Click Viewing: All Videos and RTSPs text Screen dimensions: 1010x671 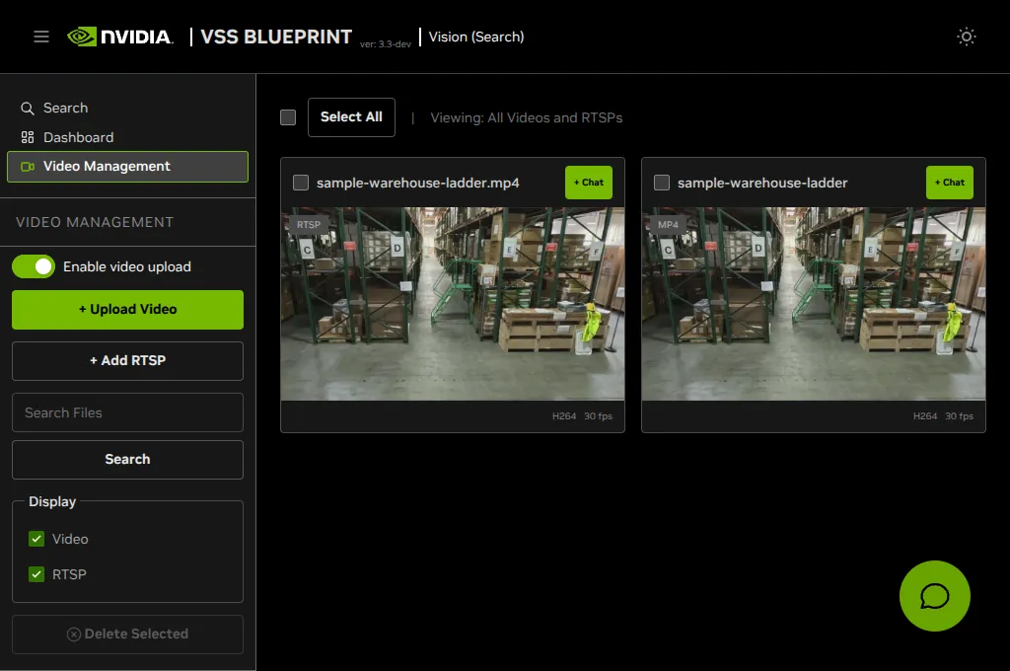(x=527, y=118)
